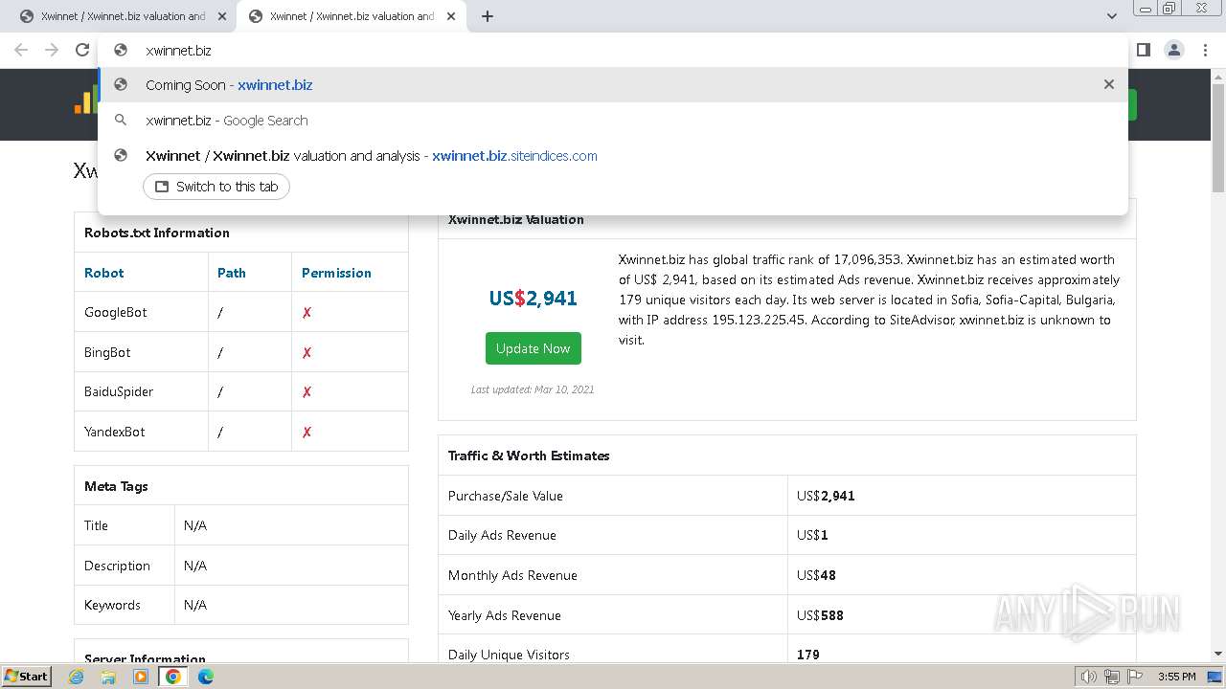
Task: Click the BingBot row label
Action: [107, 352]
